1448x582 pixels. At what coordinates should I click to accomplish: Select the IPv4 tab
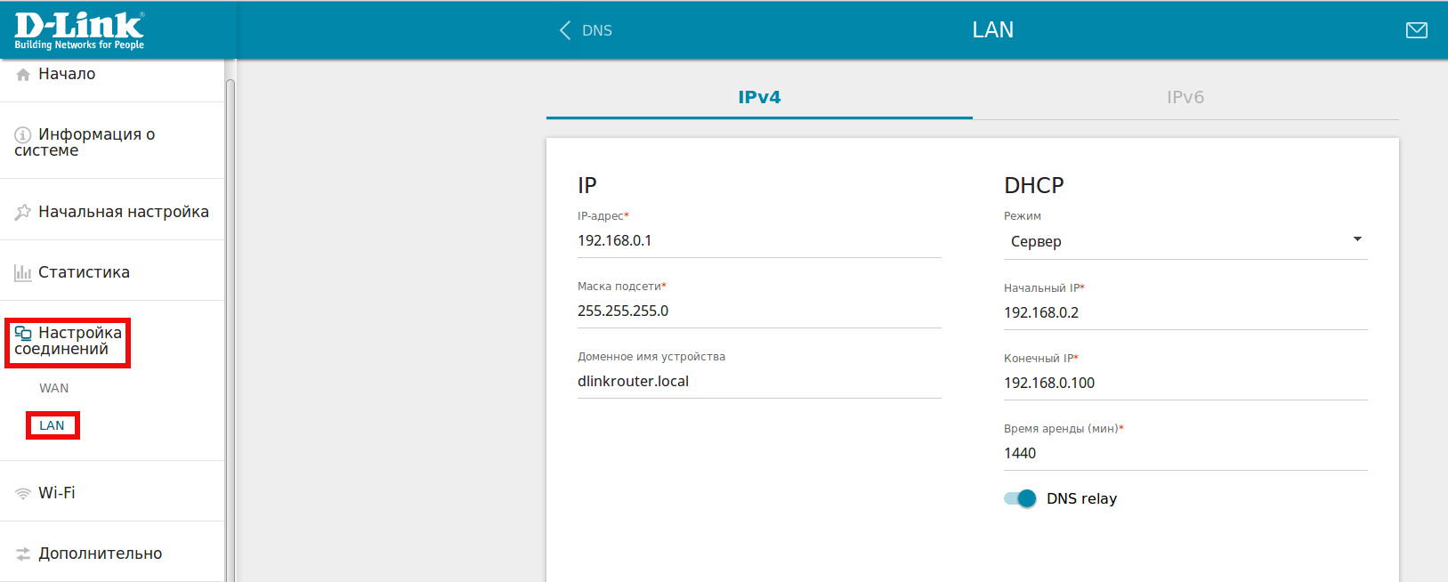759,98
